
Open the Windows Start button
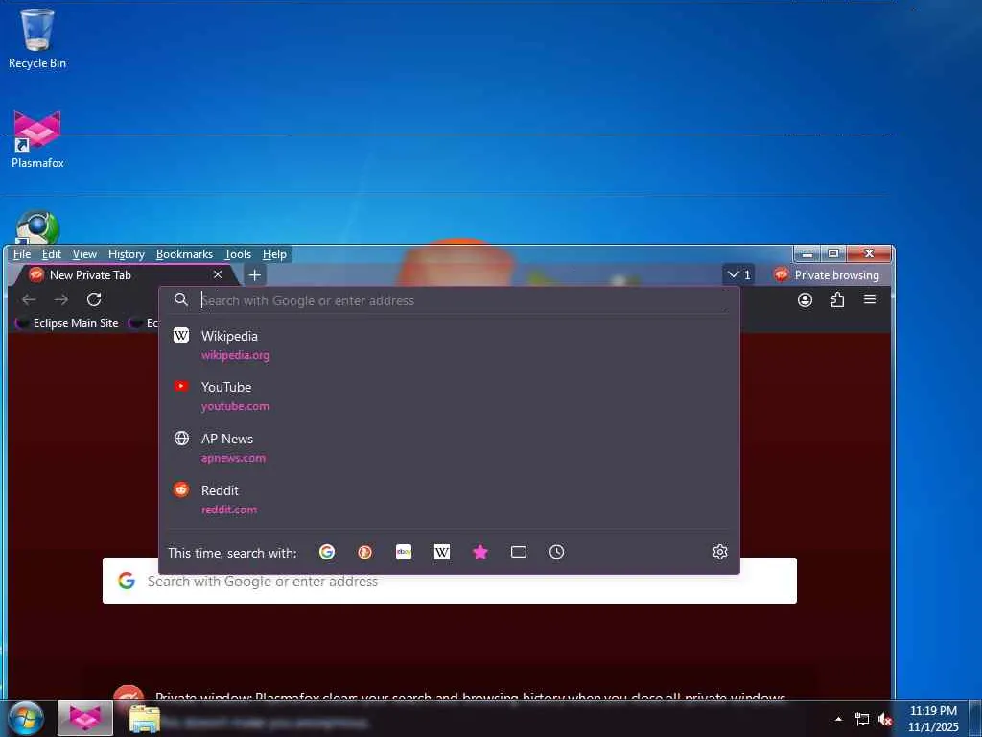click(26, 718)
